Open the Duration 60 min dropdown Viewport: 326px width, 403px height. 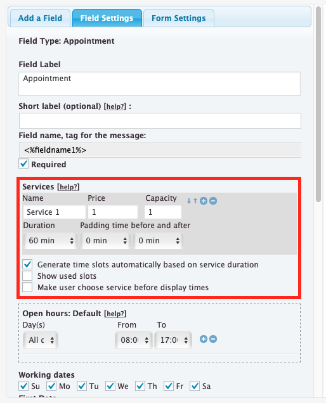coord(50,241)
